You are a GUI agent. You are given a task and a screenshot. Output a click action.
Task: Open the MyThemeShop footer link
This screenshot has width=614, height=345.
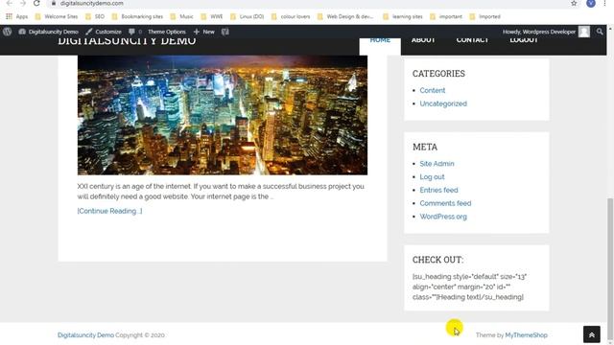pos(527,335)
